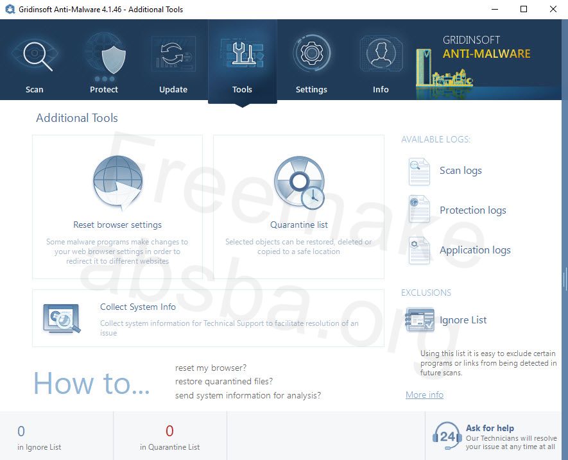Click the 24 headset help icon

click(x=447, y=436)
